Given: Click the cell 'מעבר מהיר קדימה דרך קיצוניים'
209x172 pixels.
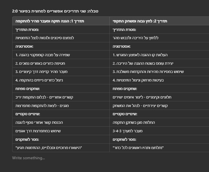Looking at the screenshot, I should (61, 72).
